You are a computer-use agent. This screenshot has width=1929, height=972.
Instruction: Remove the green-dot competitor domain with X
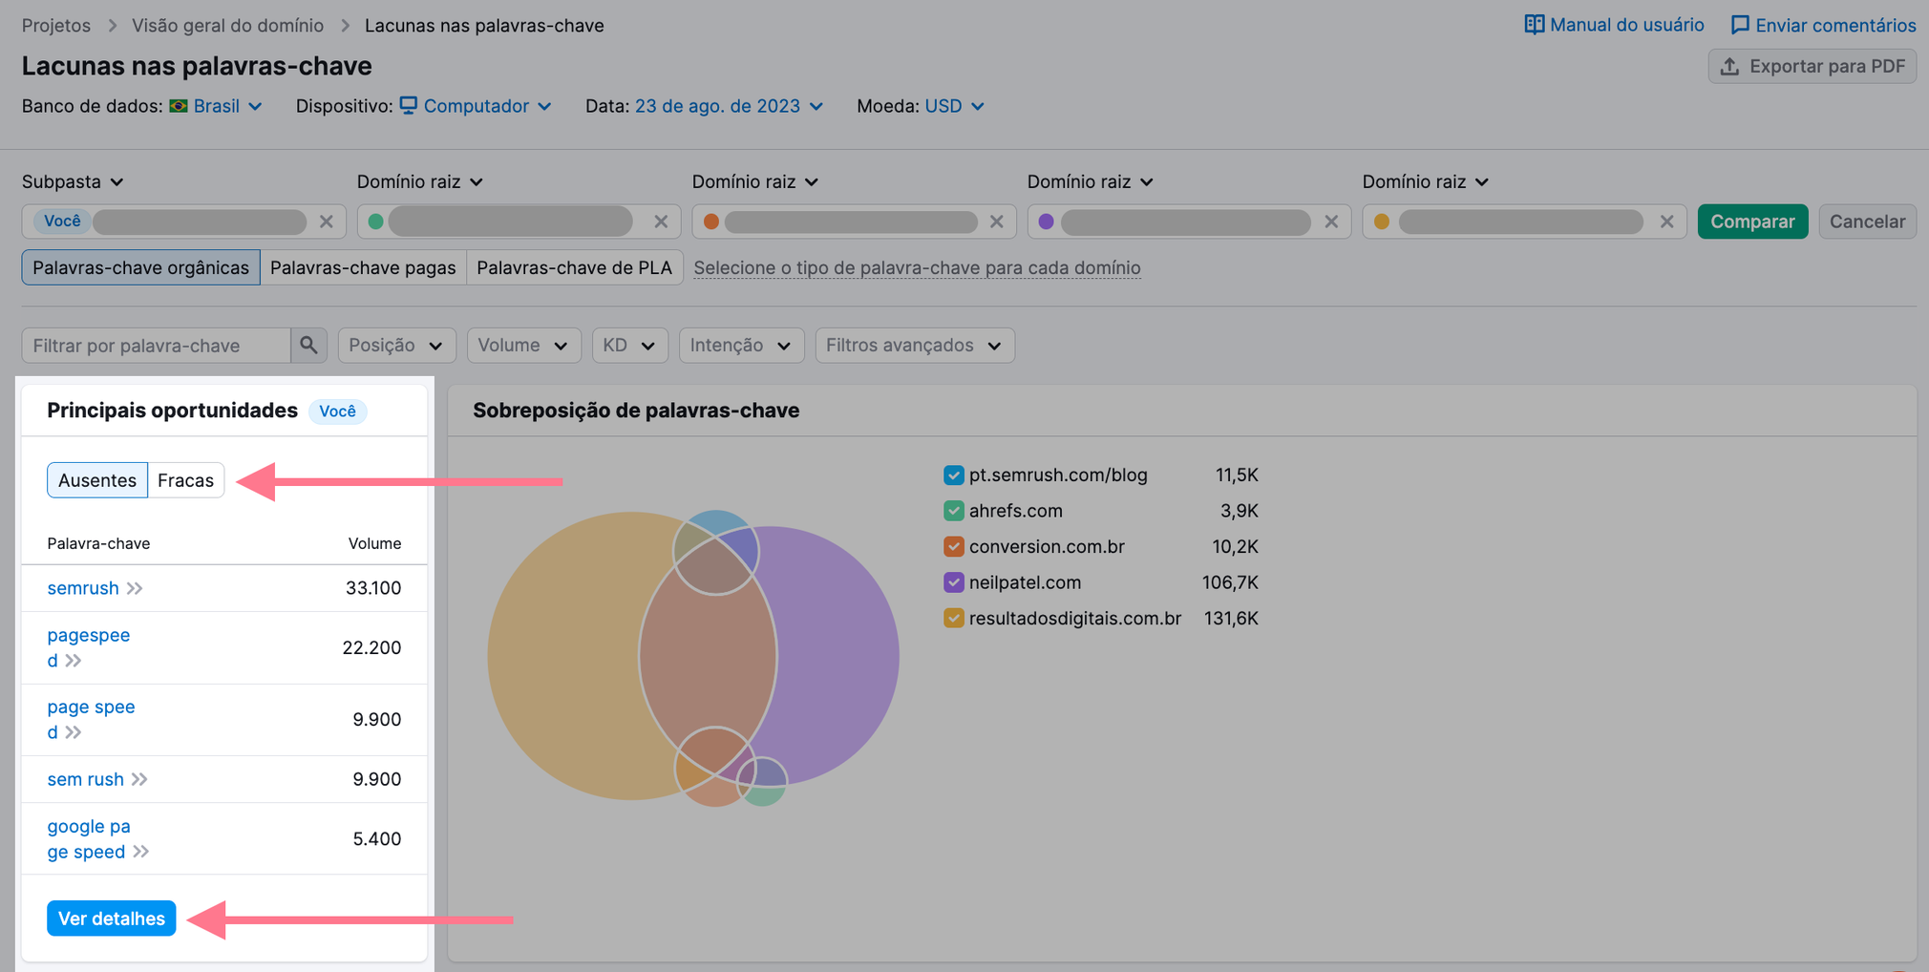click(x=661, y=222)
